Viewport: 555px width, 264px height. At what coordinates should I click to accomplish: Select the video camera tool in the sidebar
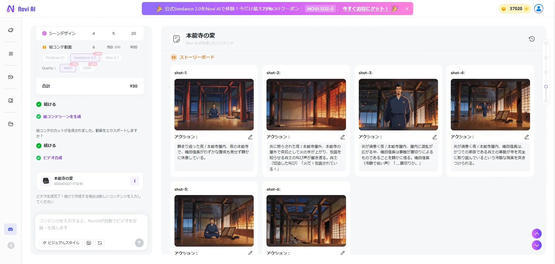[x=11, y=77]
